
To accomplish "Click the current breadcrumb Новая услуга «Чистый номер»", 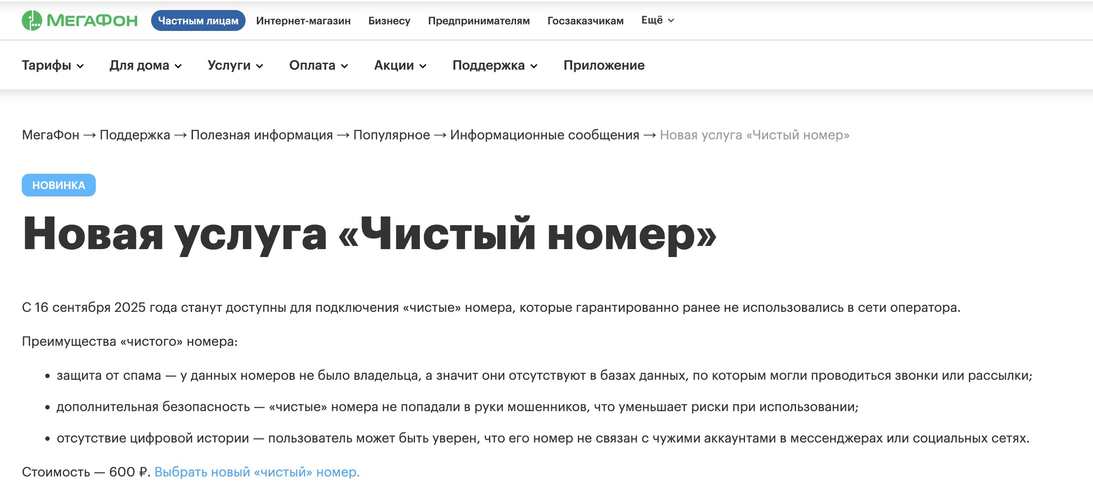I will (x=755, y=135).
